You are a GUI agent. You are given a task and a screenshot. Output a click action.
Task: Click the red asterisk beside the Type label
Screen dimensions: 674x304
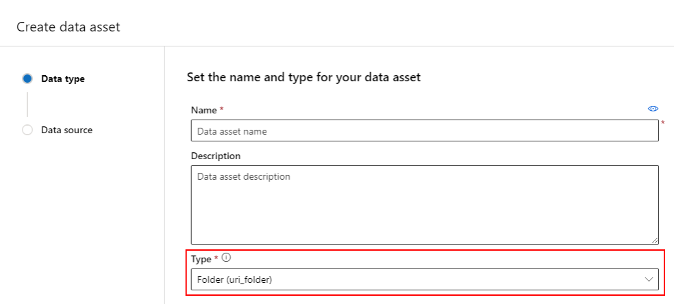pyautogui.click(x=216, y=258)
